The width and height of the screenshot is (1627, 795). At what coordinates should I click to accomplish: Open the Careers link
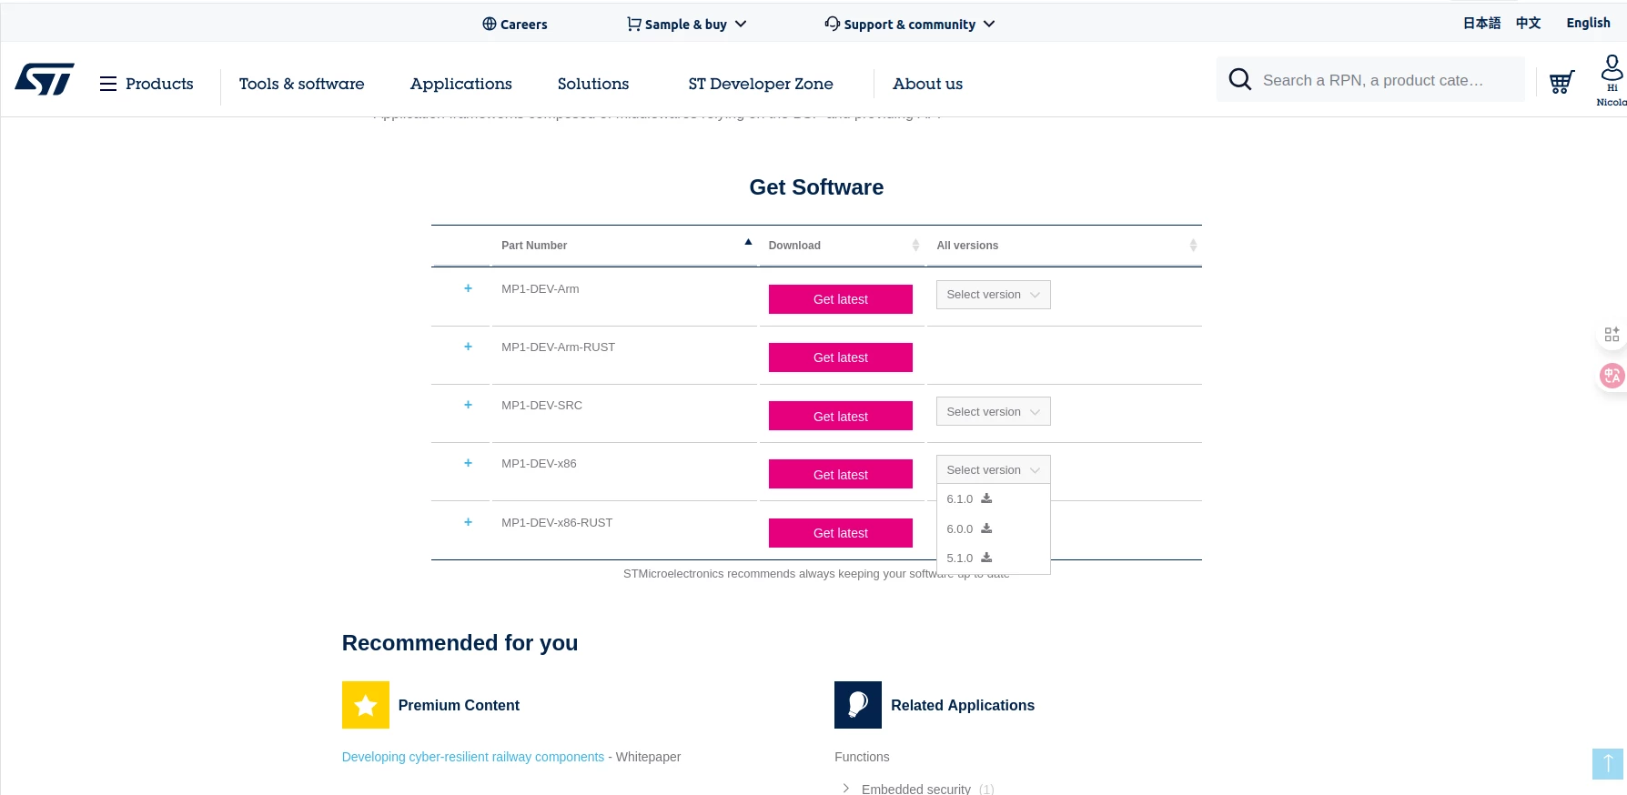(x=515, y=25)
